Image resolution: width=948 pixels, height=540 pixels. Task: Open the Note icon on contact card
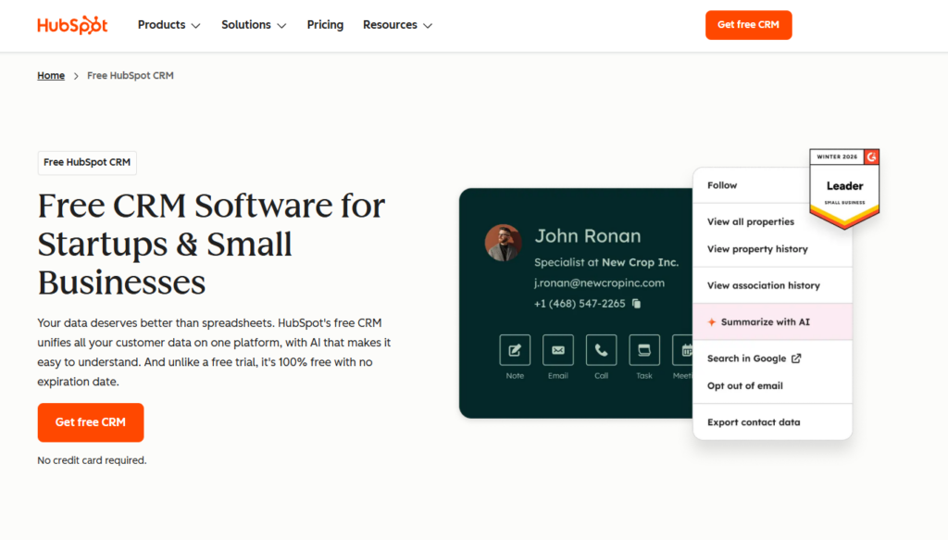coord(515,349)
